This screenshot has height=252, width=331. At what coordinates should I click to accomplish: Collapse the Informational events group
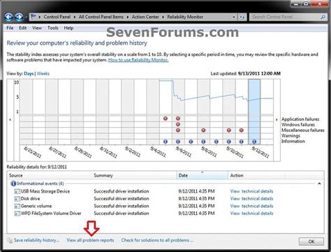pos(319,184)
